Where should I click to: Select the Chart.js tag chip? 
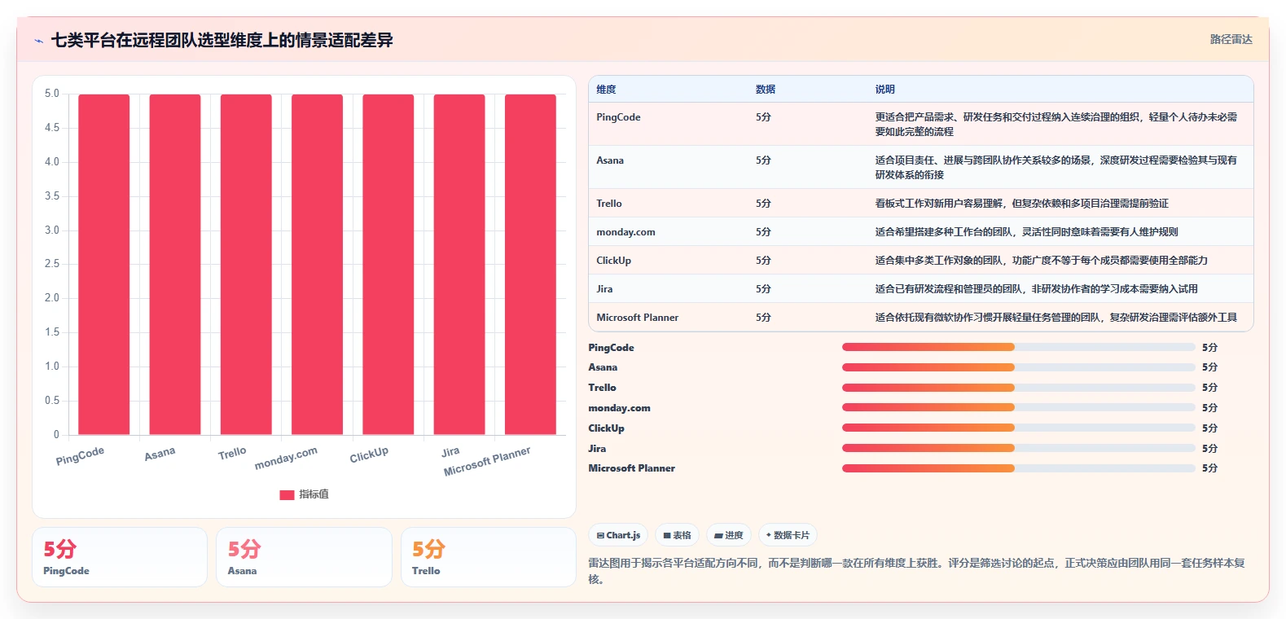click(618, 535)
